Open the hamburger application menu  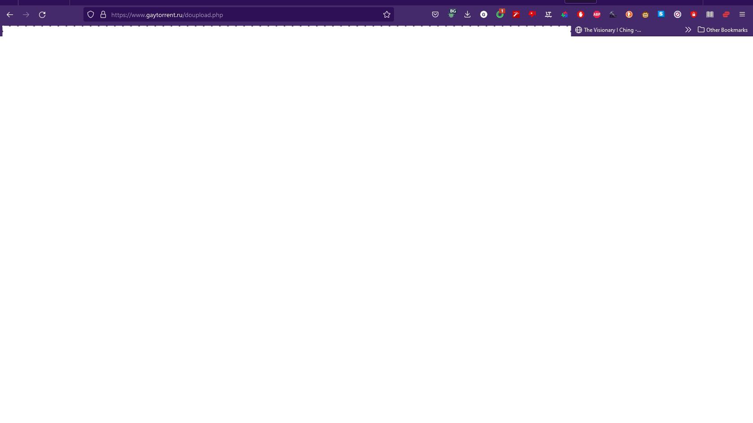742,14
